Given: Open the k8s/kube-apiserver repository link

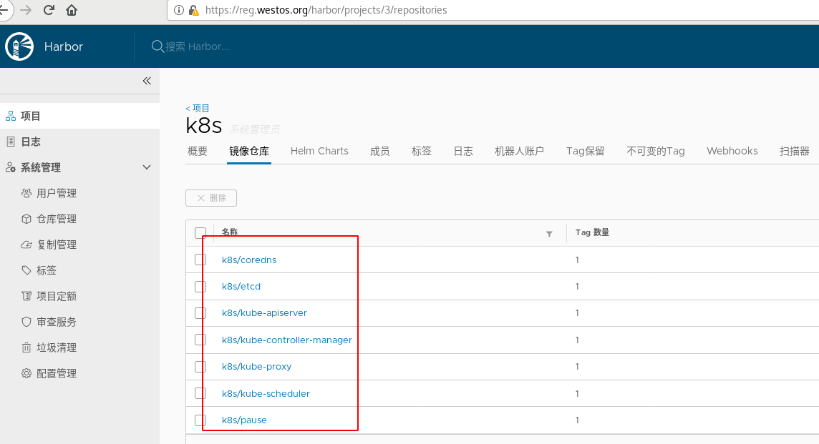Looking at the screenshot, I should tap(264, 313).
